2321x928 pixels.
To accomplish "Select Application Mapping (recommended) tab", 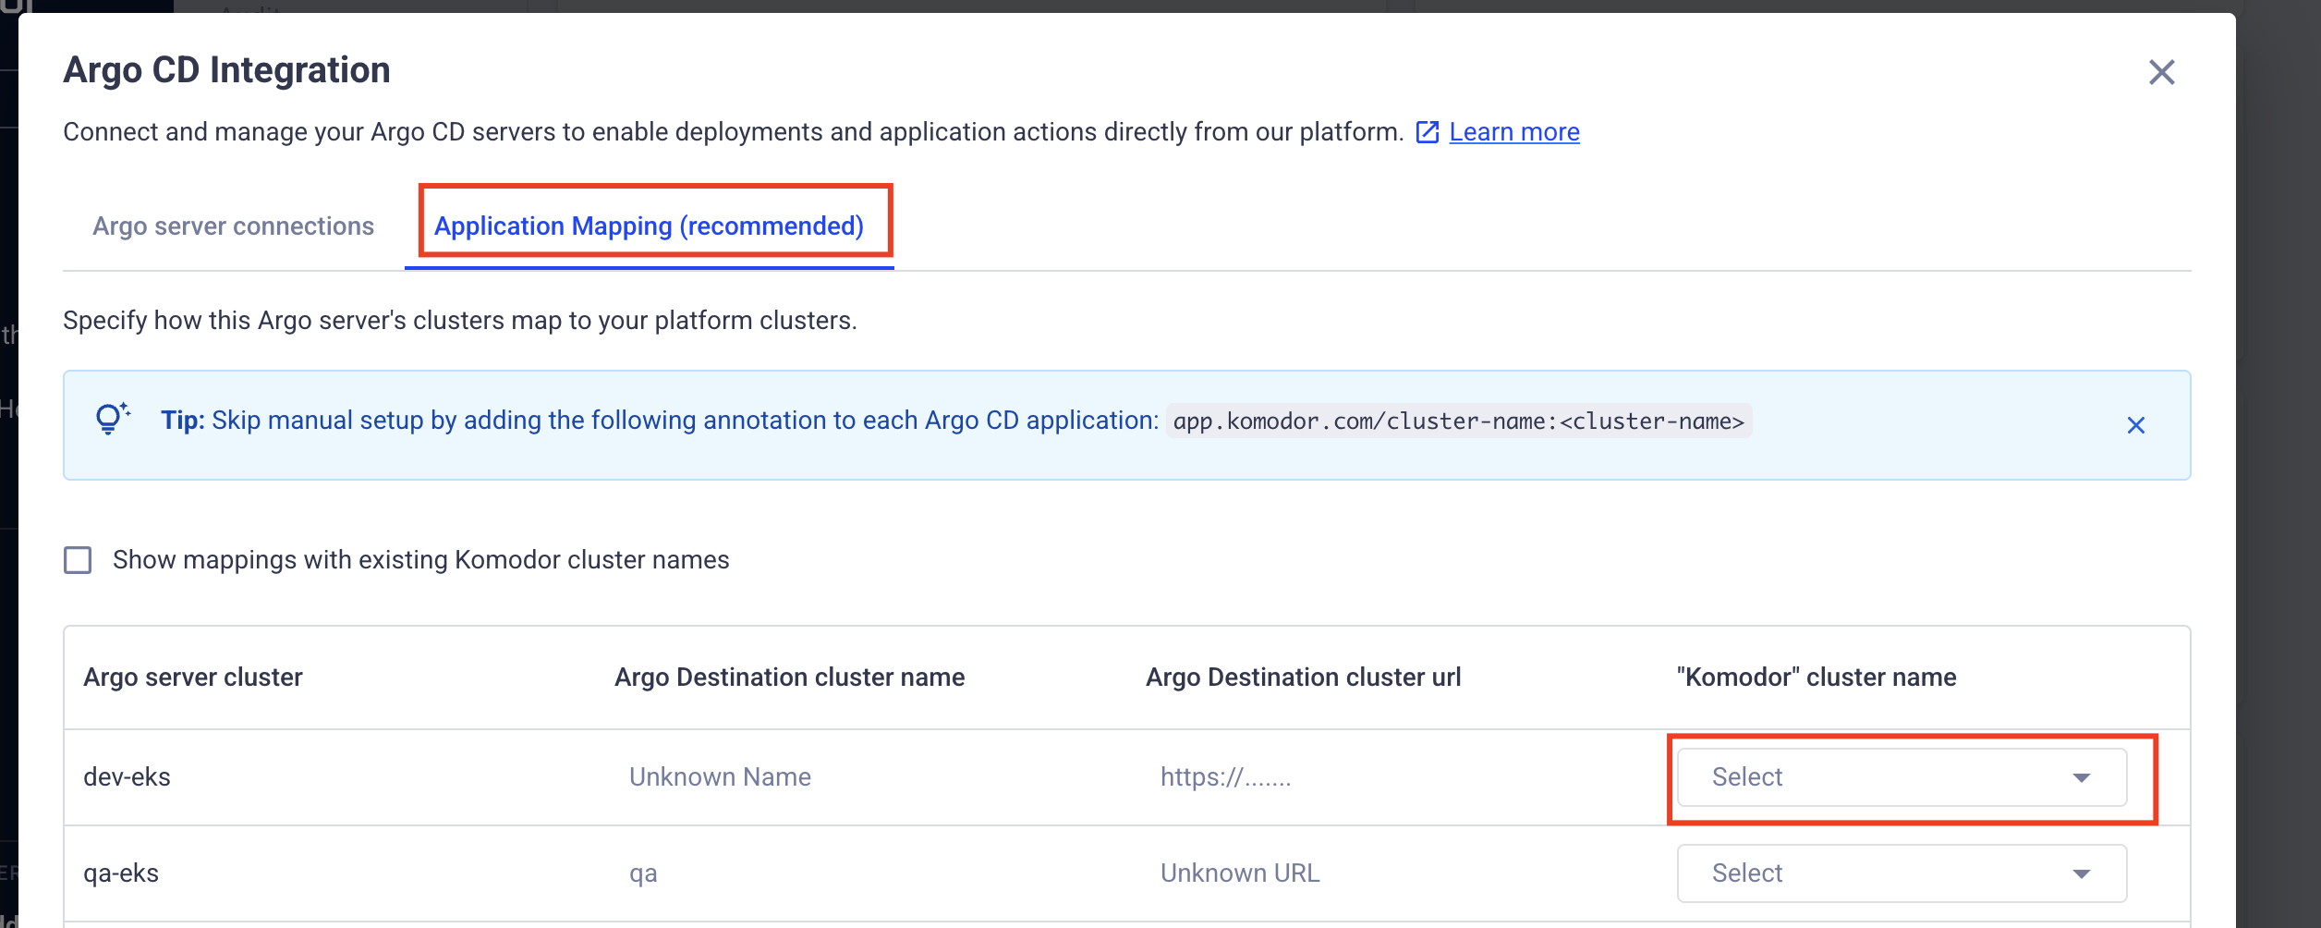I will [649, 226].
